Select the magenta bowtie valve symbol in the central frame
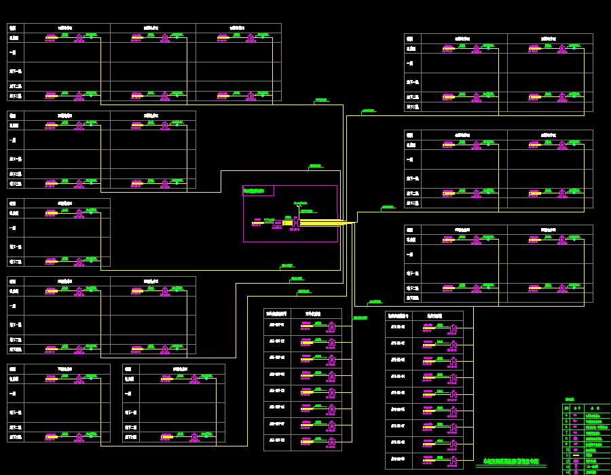This screenshot has width=611, height=475. point(296,223)
